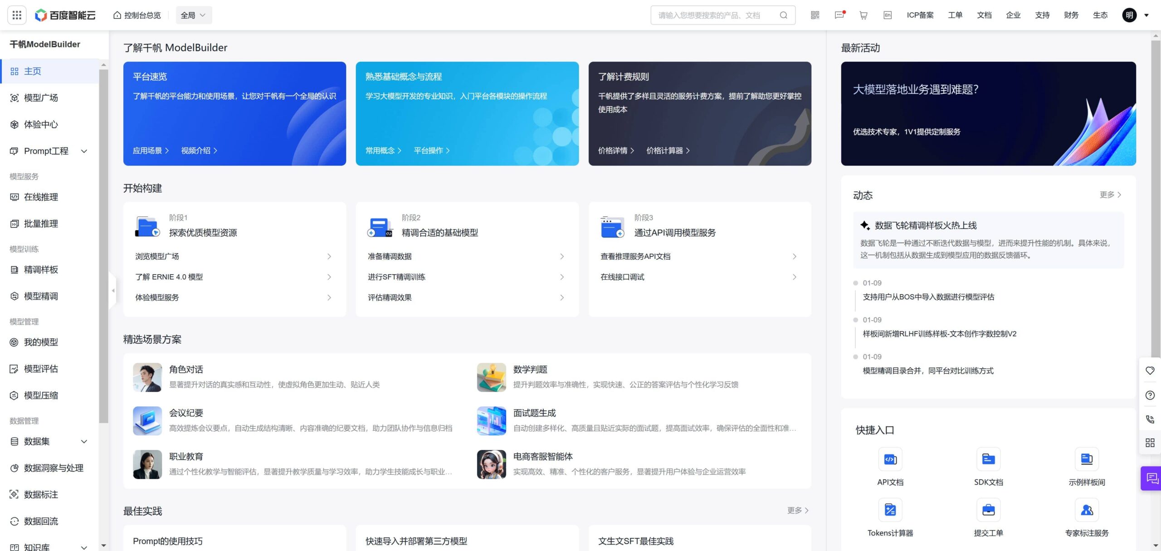Click the QR code icon in header

[815, 15]
